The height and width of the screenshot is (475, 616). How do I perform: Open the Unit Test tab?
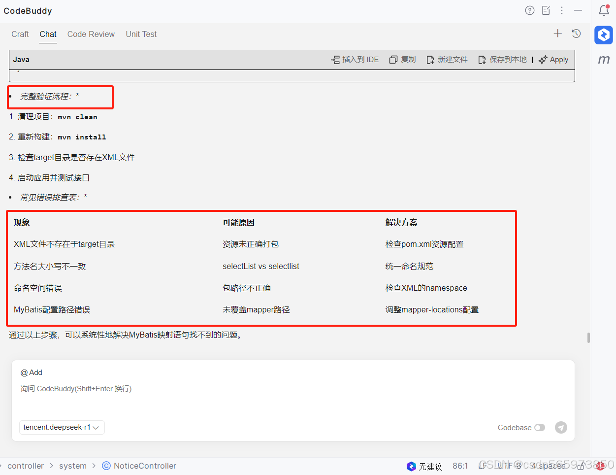(x=141, y=34)
